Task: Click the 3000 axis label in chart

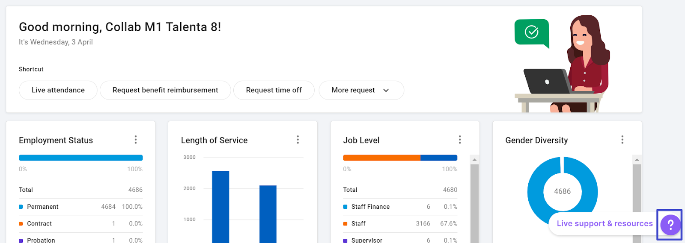Action: tap(190, 157)
